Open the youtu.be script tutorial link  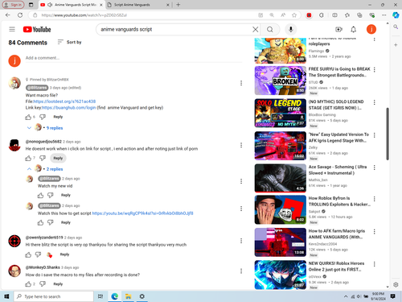pos(142,213)
